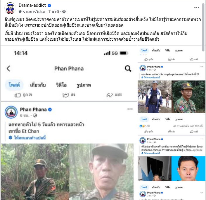
Task: Click the vertical scrollbar on right edge
Action: [203, 27]
